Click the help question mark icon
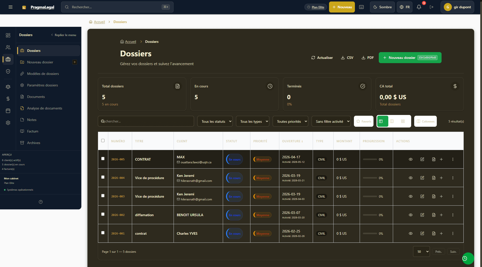The height and width of the screenshot is (267, 482). 41,202
